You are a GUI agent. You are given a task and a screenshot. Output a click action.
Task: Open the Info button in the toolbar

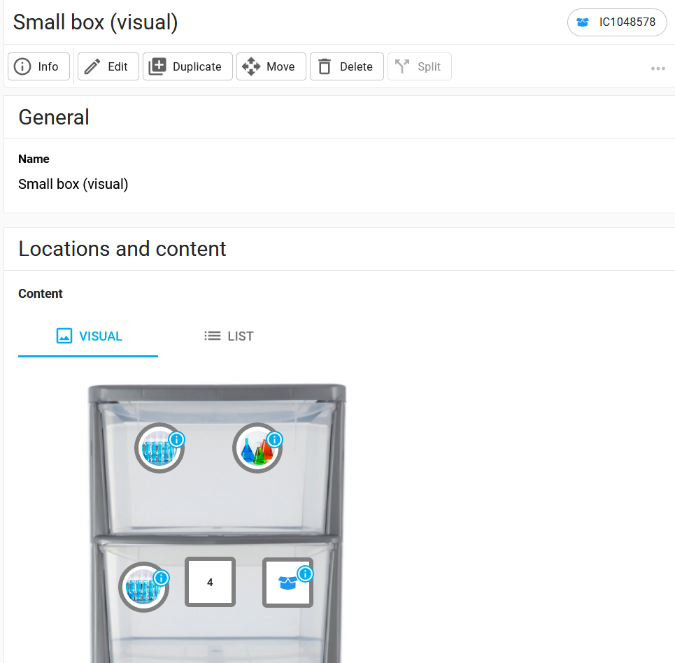pos(38,66)
